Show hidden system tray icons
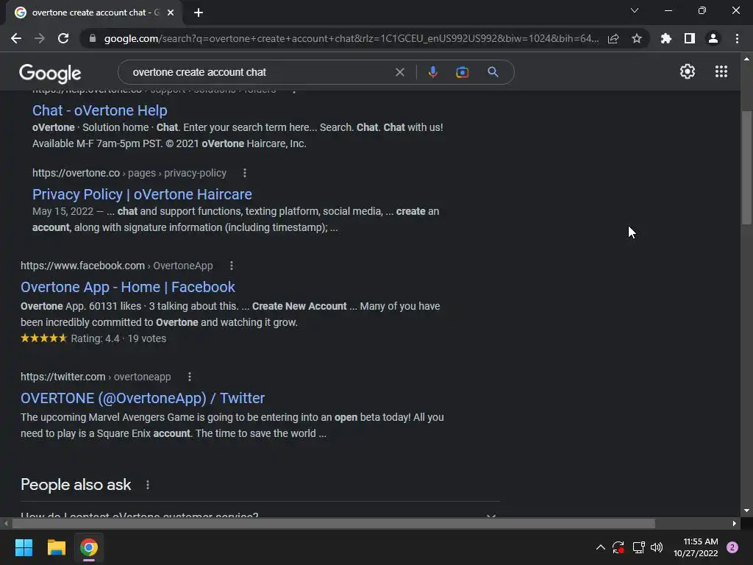This screenshot has width=753, height=565. 600,547
